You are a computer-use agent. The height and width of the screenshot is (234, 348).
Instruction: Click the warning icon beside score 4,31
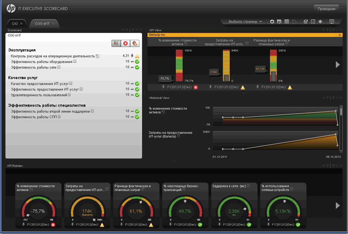137,56
